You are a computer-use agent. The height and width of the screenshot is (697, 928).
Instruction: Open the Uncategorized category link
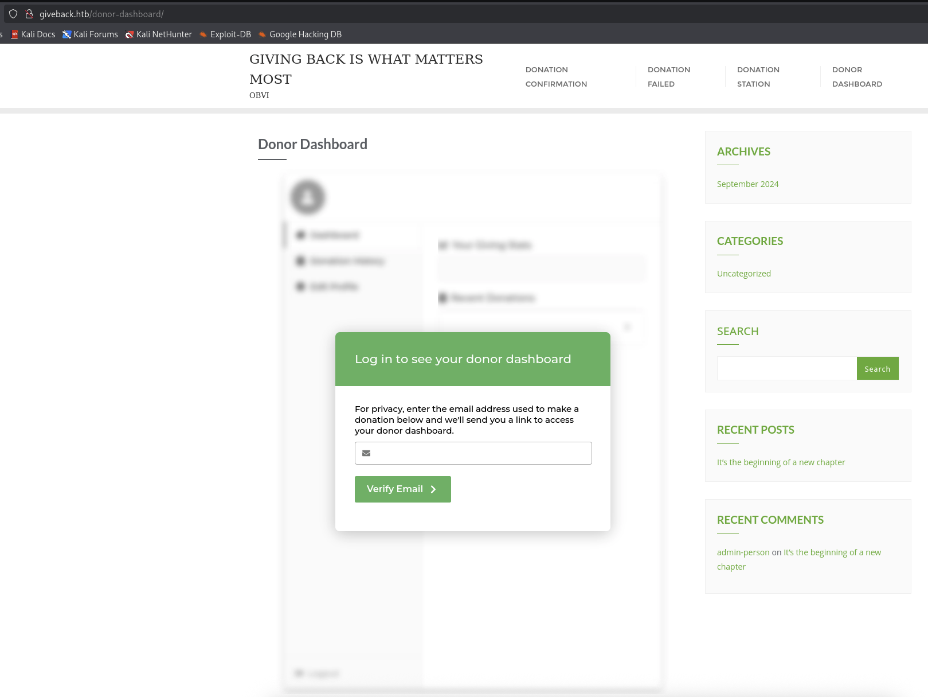point(743,273)
